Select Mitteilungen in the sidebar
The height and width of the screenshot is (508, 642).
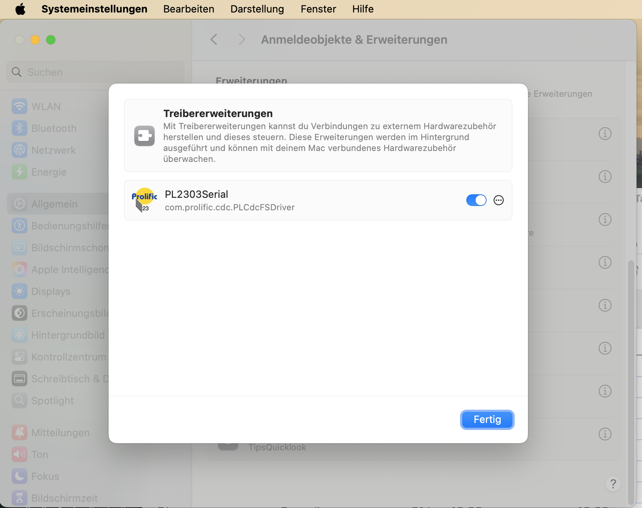pyautogui.click(x=59, y=432)
